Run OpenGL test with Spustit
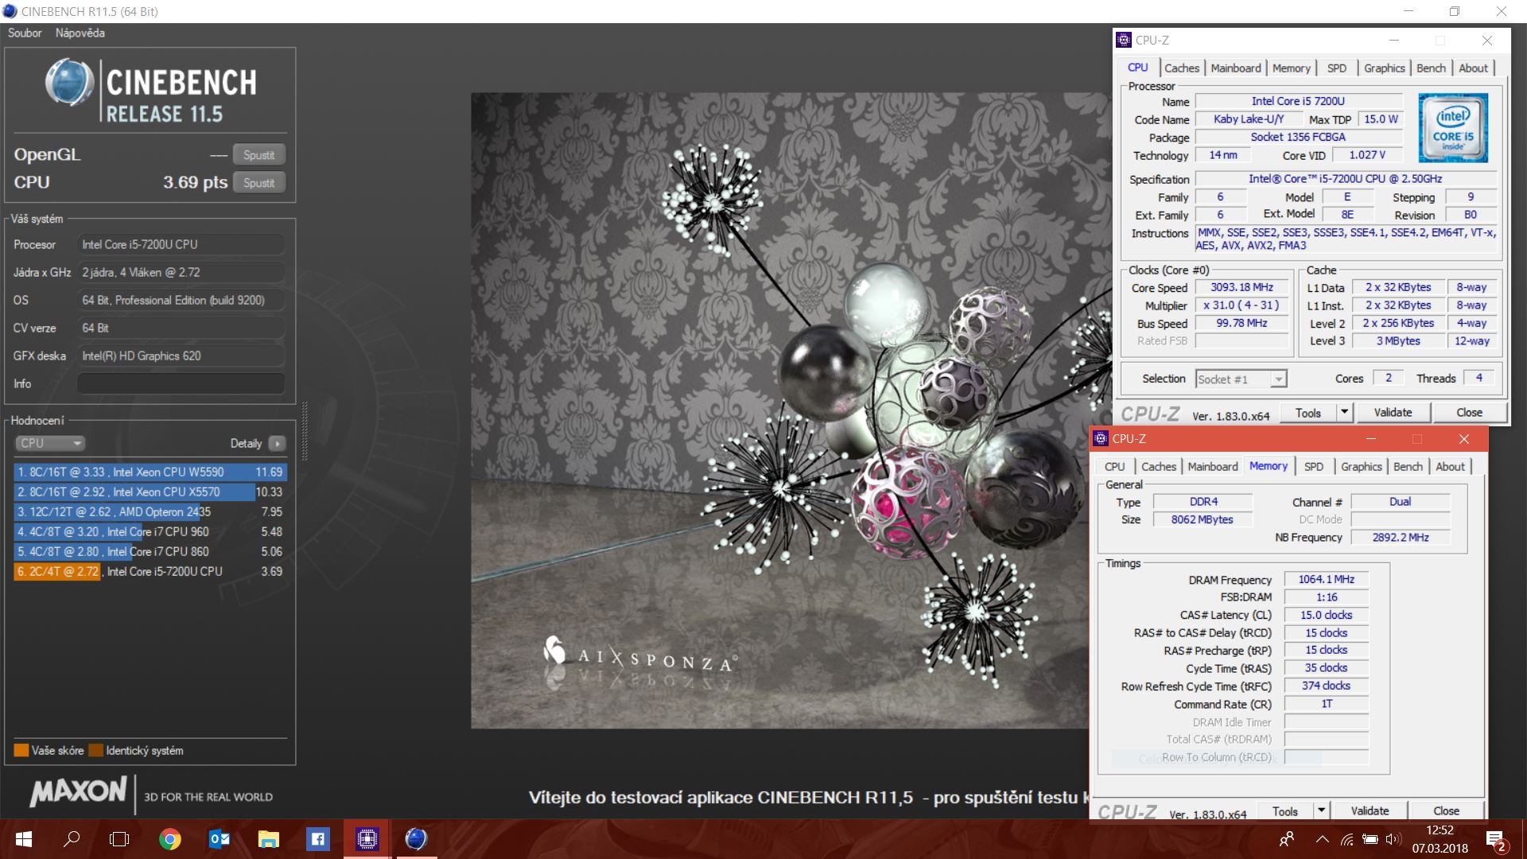1527x859 pixels. [259, 155]
